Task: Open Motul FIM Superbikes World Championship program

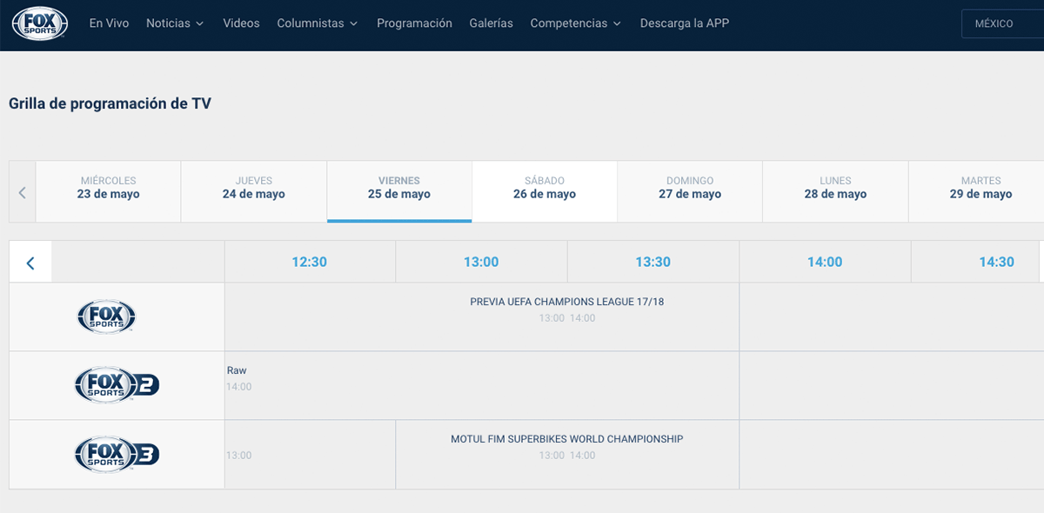Action: click(567, 440)
